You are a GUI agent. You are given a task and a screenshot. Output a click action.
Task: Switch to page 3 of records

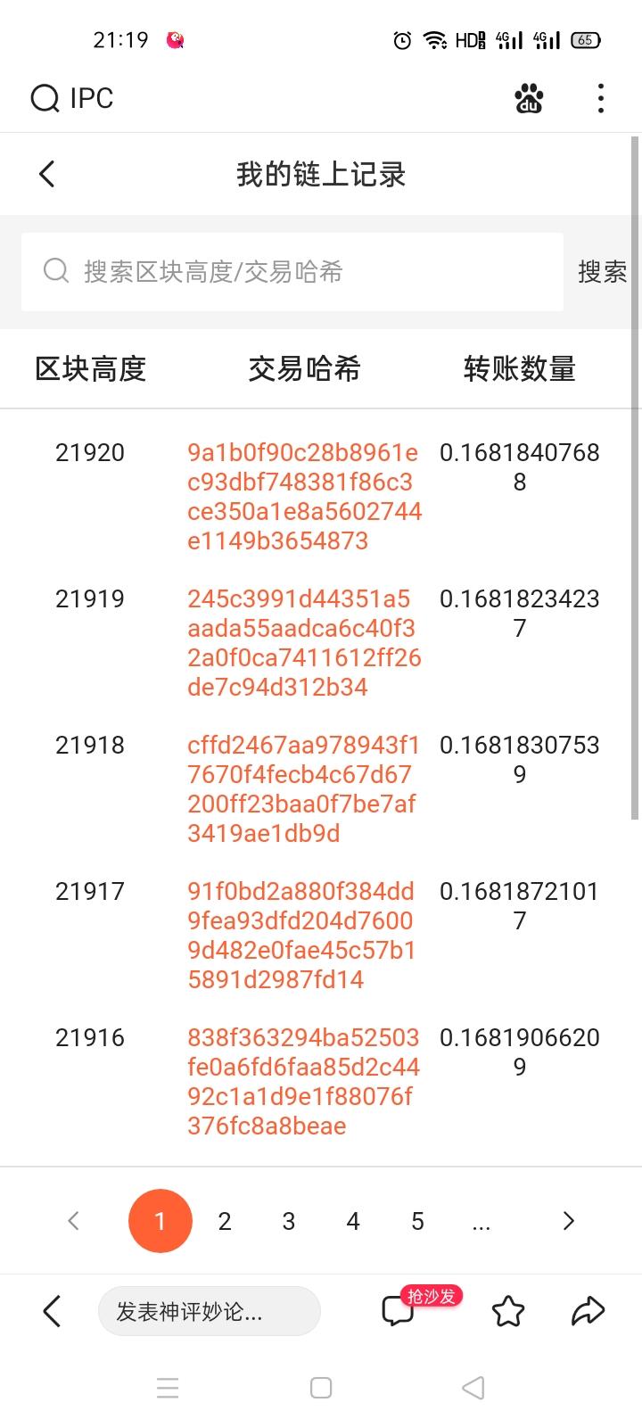(288, 1221)
